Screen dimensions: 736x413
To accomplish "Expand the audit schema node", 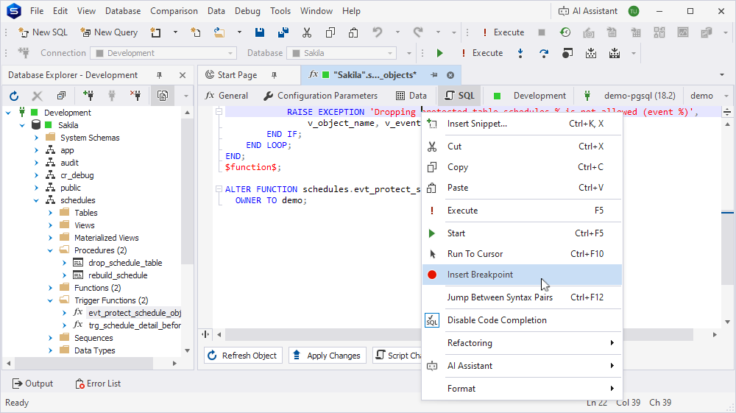I will point(36,163).
